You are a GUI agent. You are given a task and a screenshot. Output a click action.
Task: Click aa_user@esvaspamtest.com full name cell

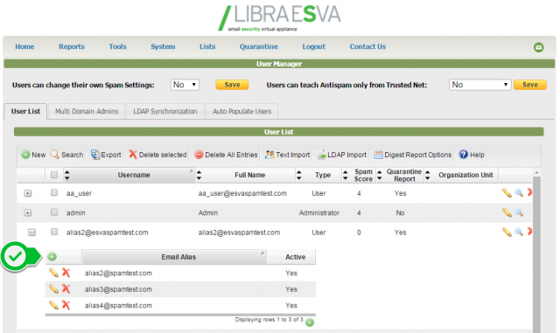242,193
